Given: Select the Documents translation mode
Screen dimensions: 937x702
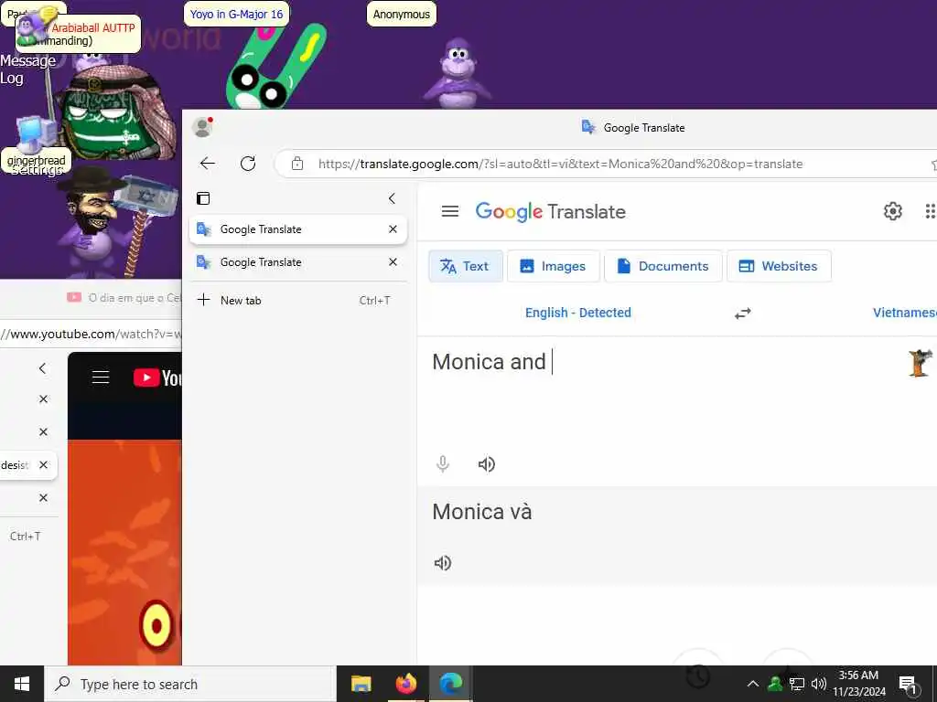Looking at the screenshot, I should pos(663,266).
